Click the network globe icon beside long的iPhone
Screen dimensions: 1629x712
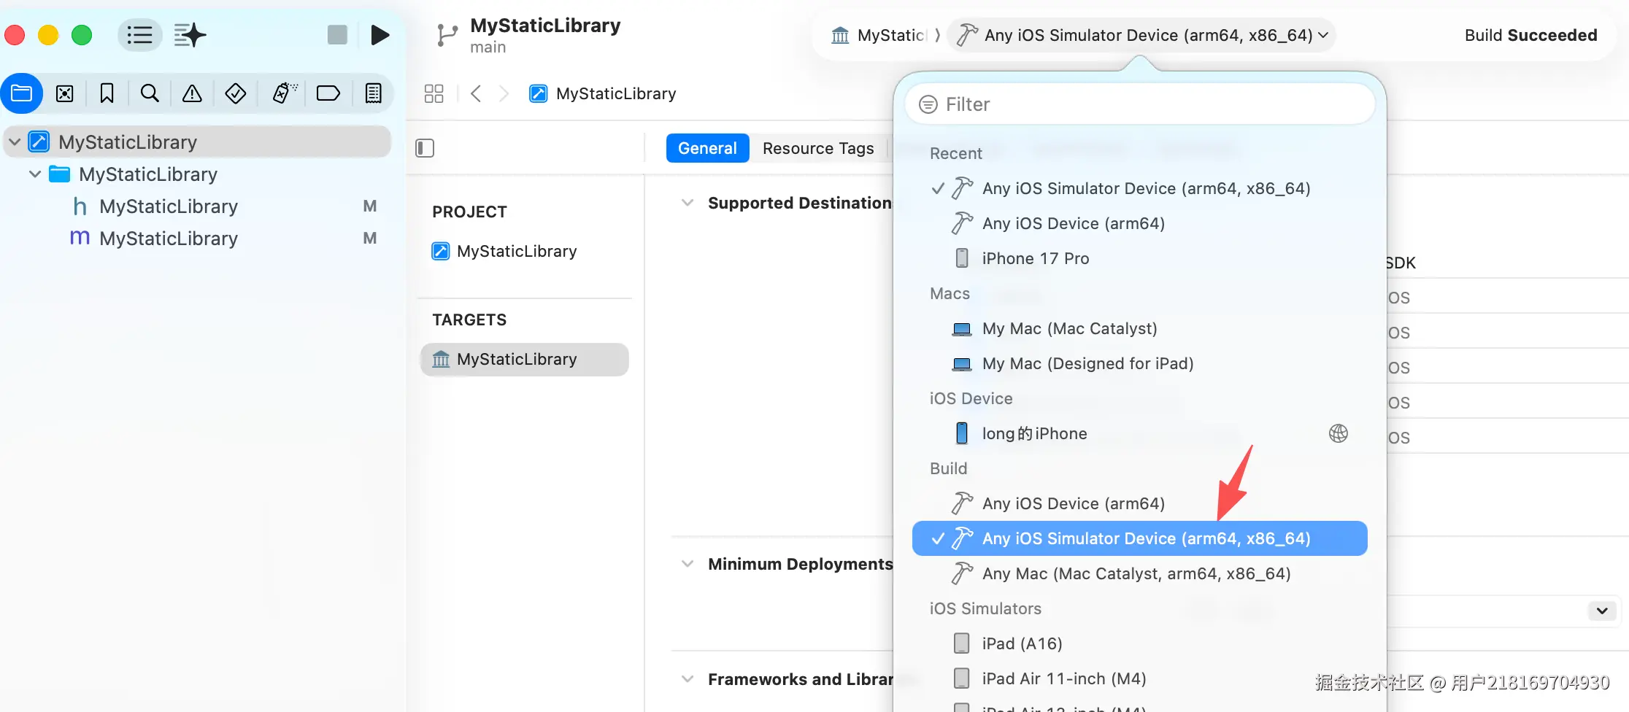[x=1339, y=433]
